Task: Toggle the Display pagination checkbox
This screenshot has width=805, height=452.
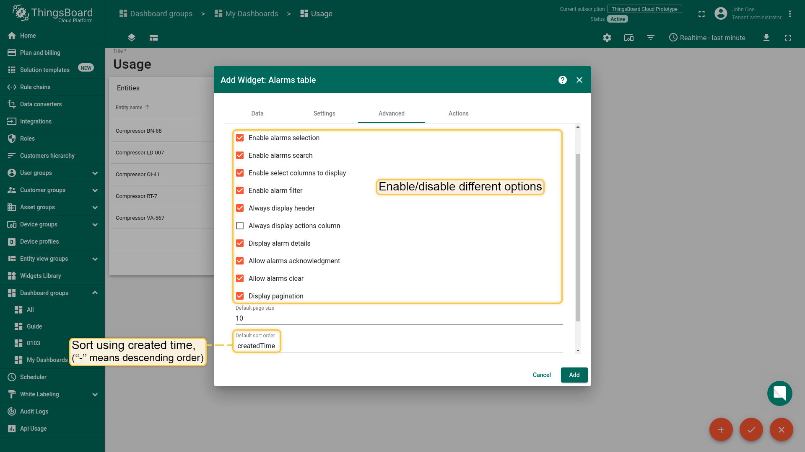Action: coord(240,296)
